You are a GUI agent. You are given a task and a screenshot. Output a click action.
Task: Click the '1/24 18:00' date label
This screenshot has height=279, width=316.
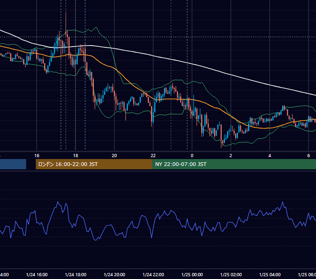[x=76, y=275]
